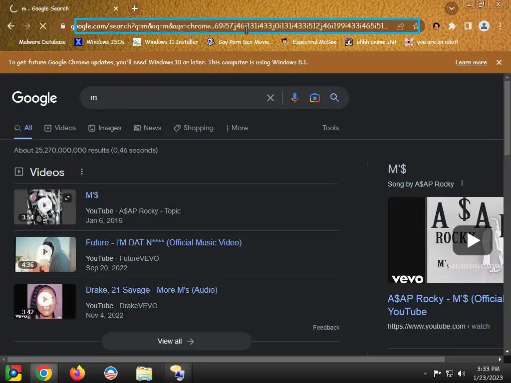Bookmark this page with the star icon
Viewport: 511px width, 383px height.
click(415, 26)
